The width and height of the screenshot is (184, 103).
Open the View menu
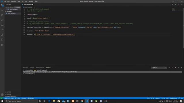click(19, 1)
